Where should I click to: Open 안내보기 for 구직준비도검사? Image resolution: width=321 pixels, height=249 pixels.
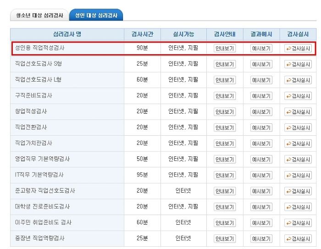(225, 96)
